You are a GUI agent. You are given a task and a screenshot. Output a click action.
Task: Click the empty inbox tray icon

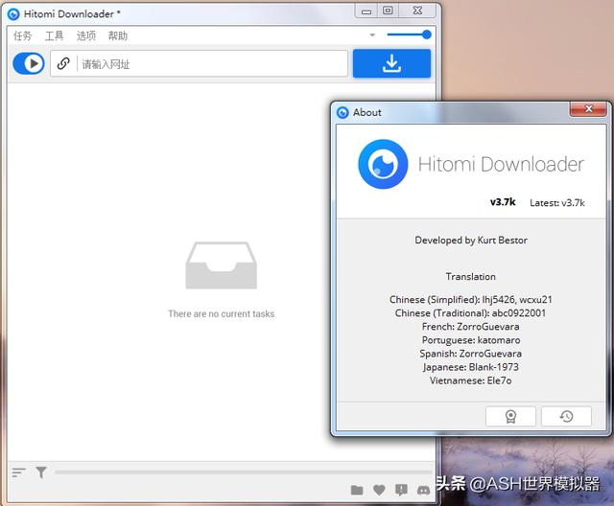point(222,265)
